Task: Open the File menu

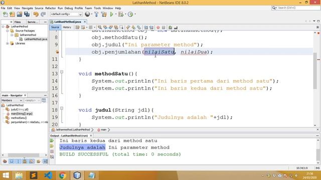Action: tap(3, 8)
